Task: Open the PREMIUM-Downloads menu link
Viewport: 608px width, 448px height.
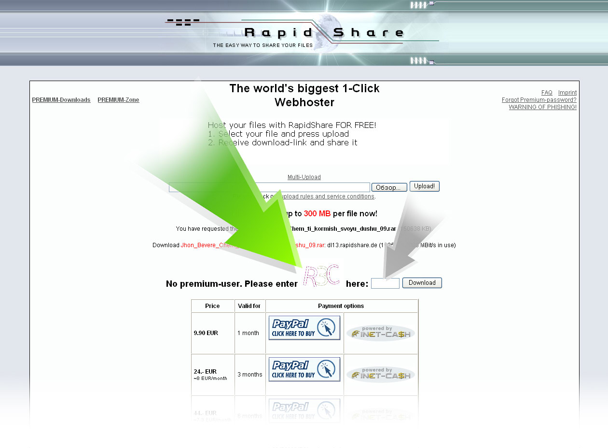Action: (x=61, y=100)
